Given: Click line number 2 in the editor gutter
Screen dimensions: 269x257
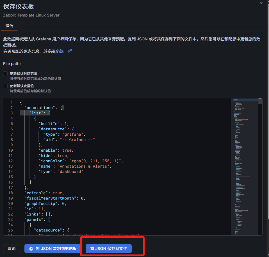Looking at the screenshot, I should point(12,108).
